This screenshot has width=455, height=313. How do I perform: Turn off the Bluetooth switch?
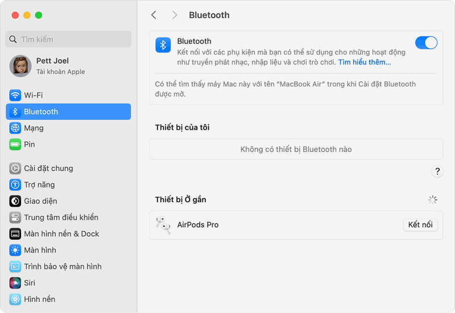click(426, 43)
